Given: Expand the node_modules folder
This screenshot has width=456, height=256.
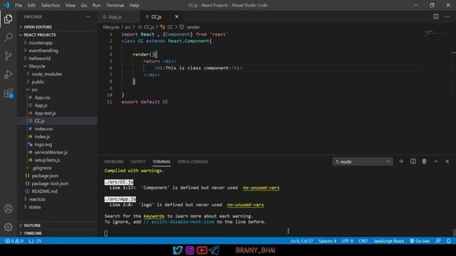Looking at the screenshot, I should click(46, 74).
